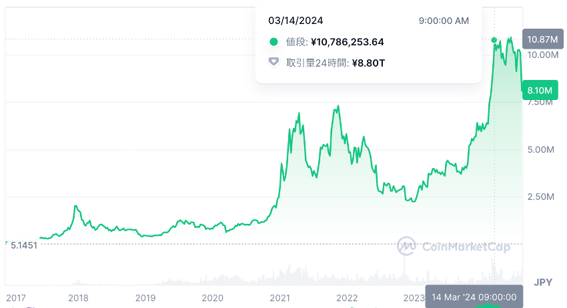Select 2018 on the time axis

point(78,298)
